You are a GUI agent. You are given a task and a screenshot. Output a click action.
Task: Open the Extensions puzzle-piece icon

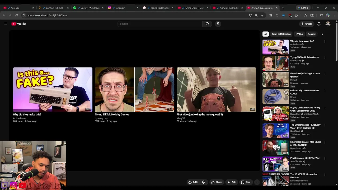[296, 15]
